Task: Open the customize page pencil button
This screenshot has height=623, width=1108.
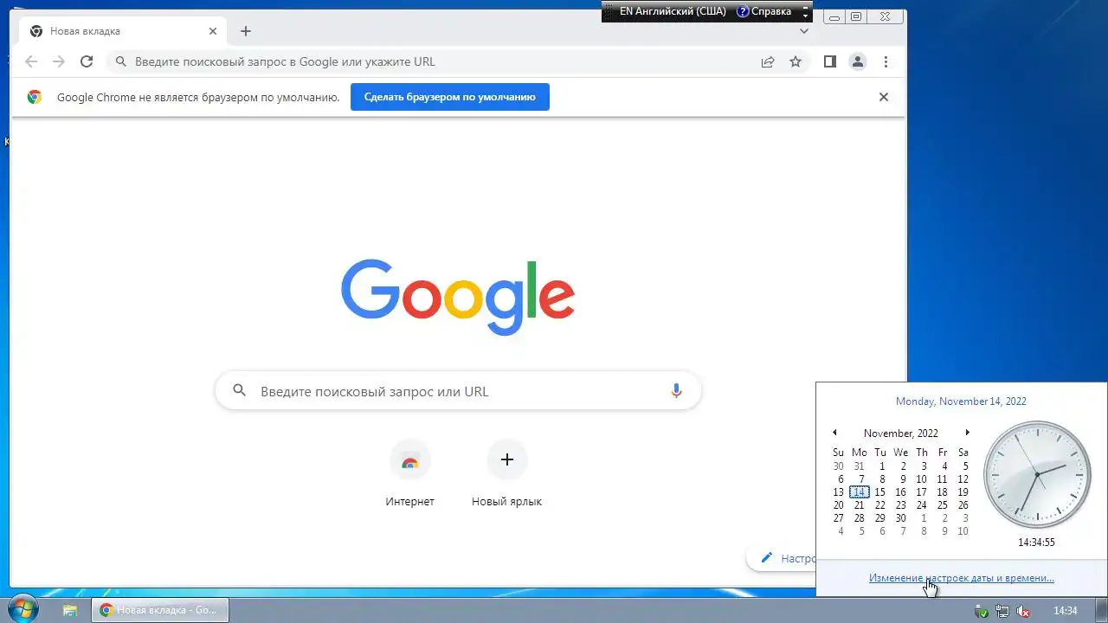Action: [x=782, y=558]
